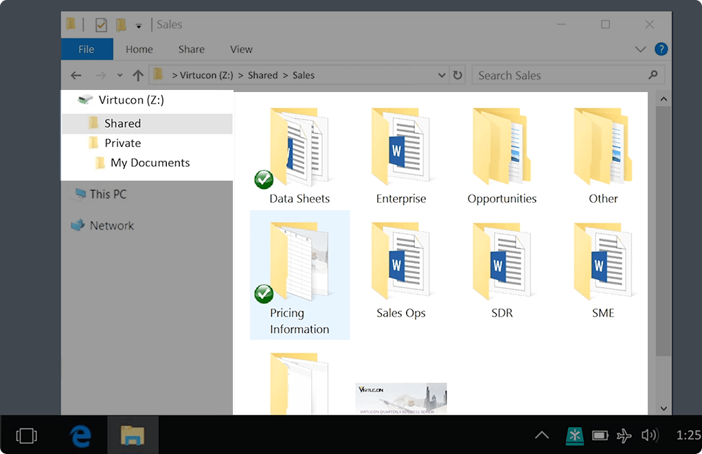Go up one folder level using the up arrow
702x454 pixels.
point(137,75)
